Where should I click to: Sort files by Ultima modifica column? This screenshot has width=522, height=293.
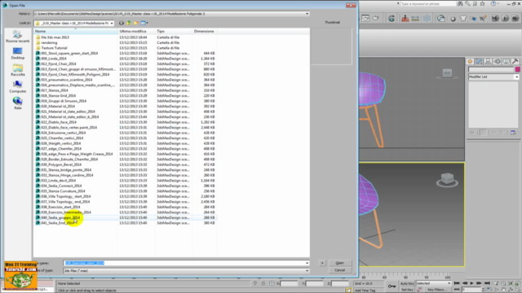point(136,31)
